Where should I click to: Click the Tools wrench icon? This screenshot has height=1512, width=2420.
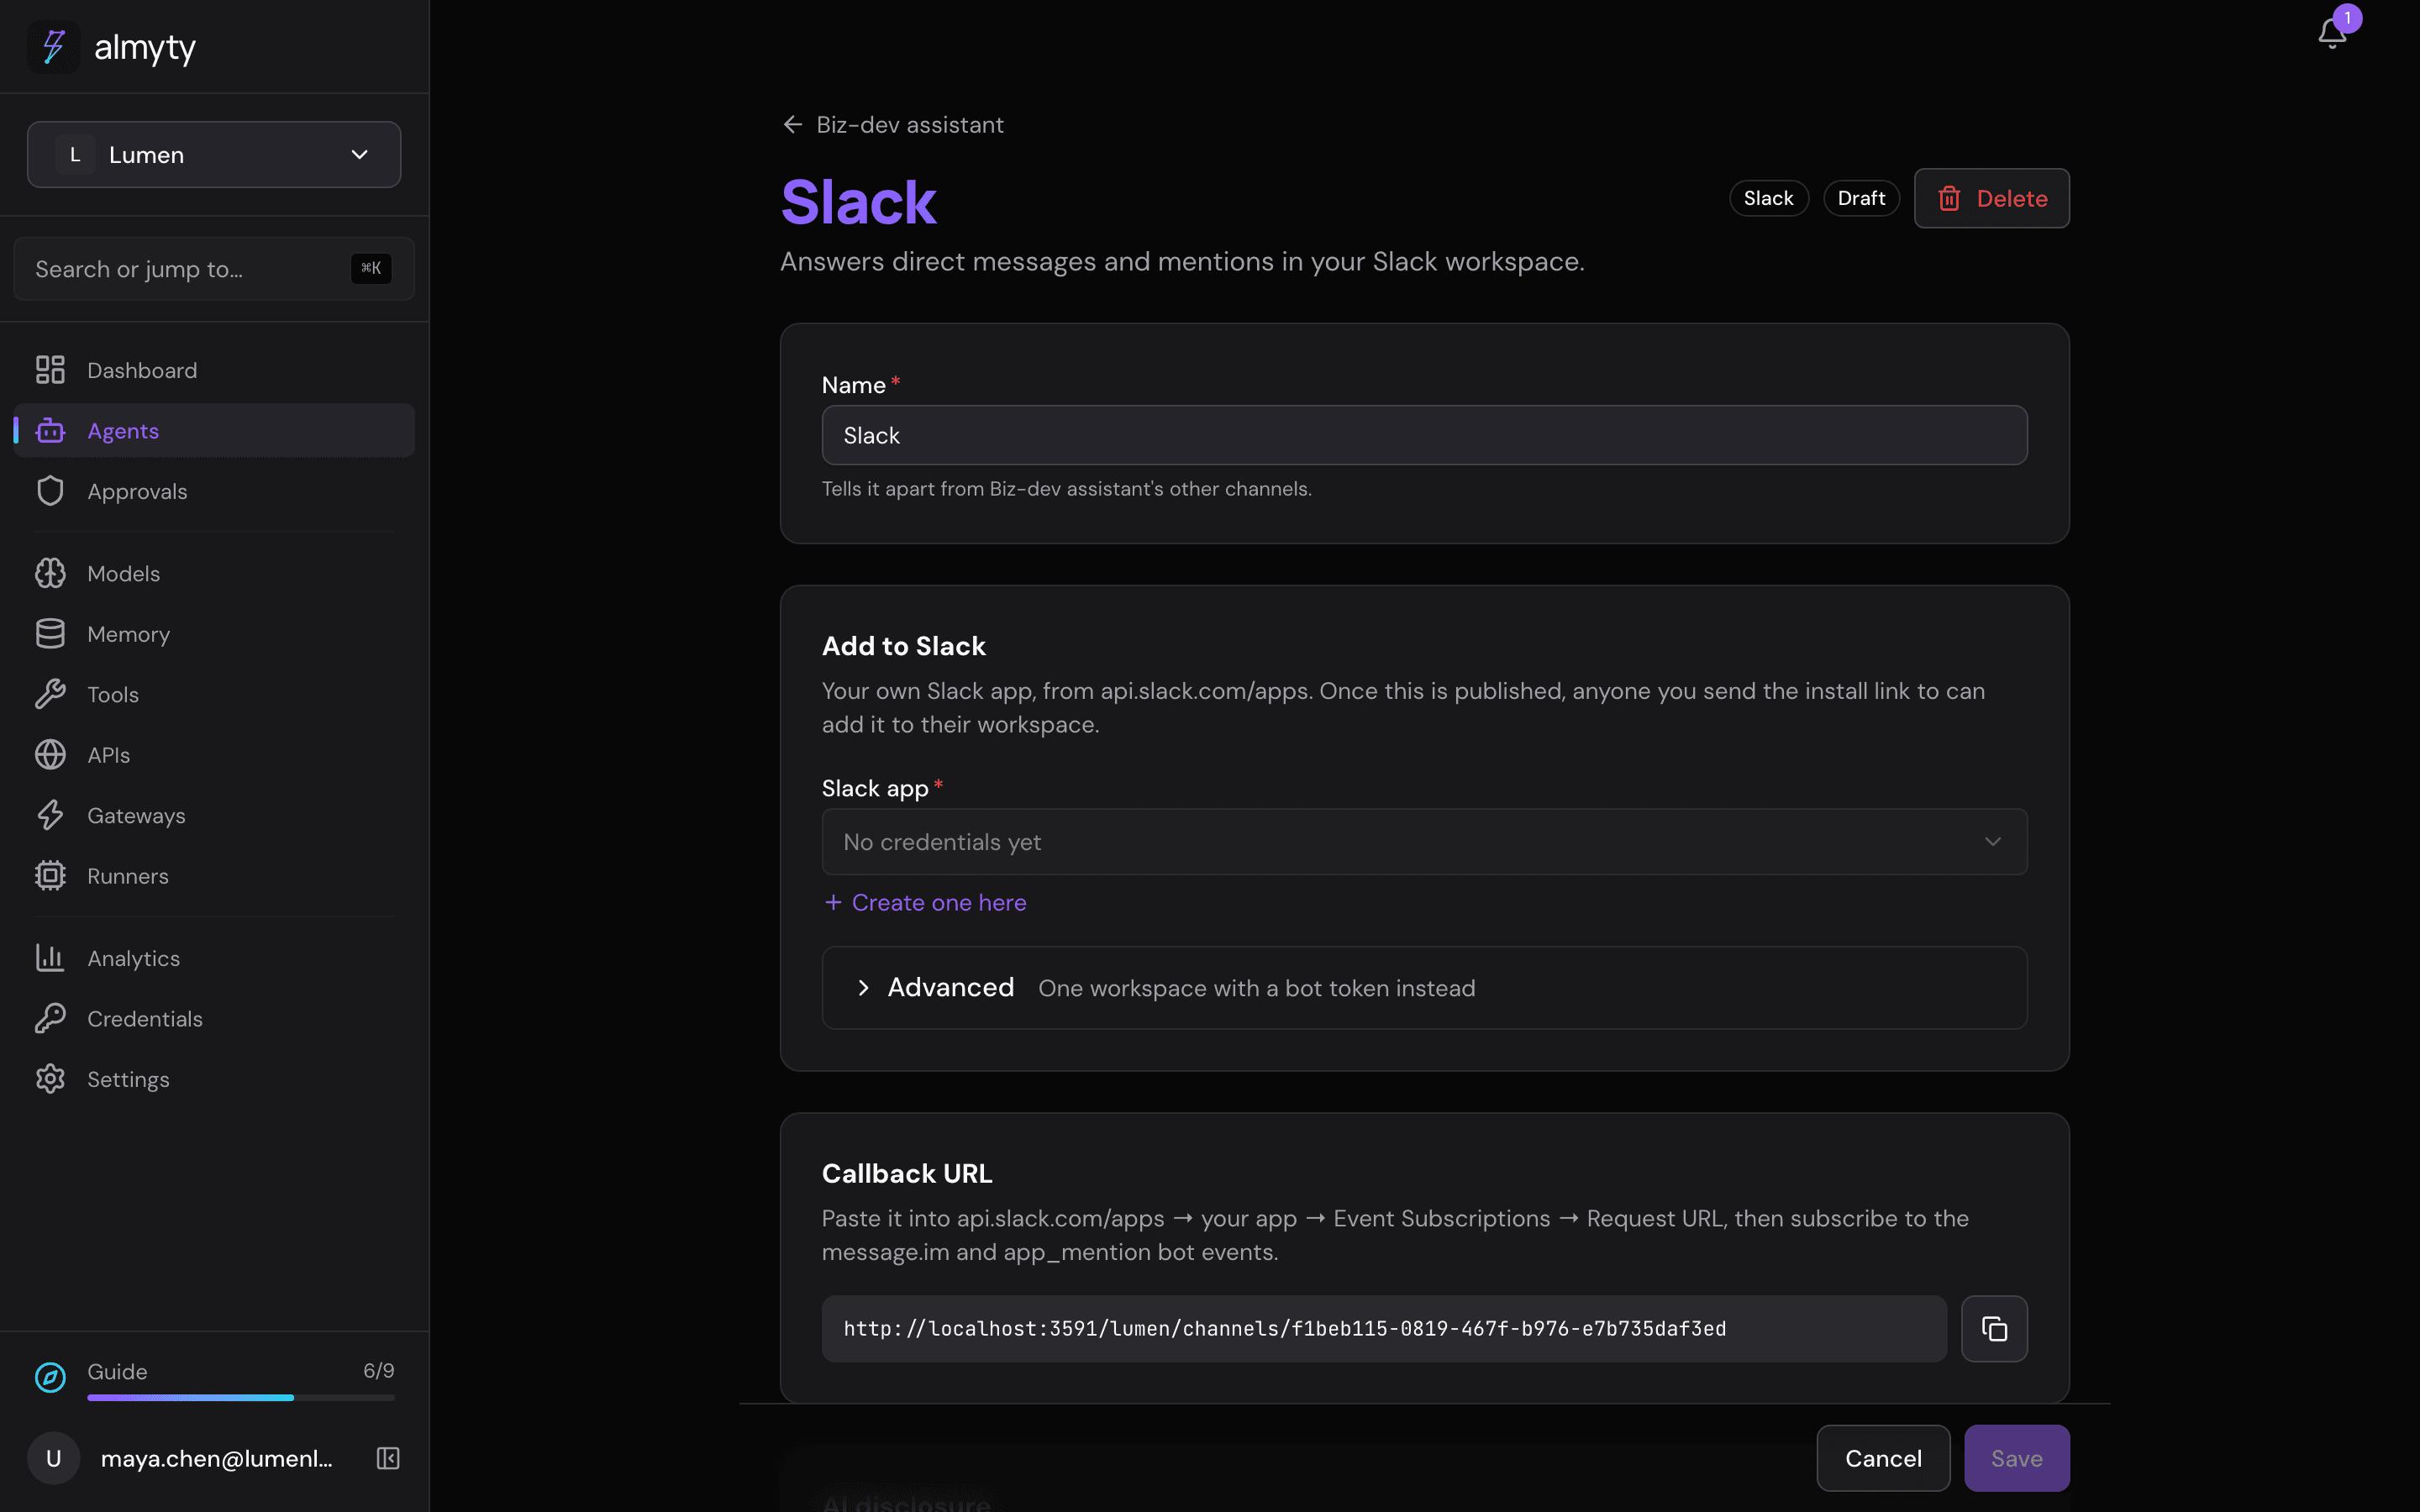50,694
